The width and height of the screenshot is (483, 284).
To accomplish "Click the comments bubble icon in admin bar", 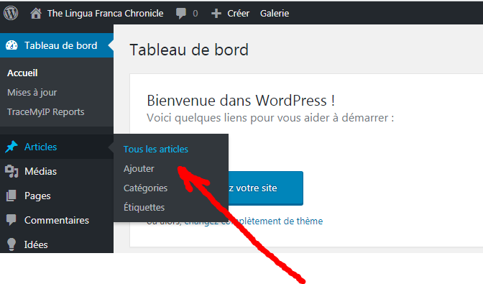I will tap(181, 14).
